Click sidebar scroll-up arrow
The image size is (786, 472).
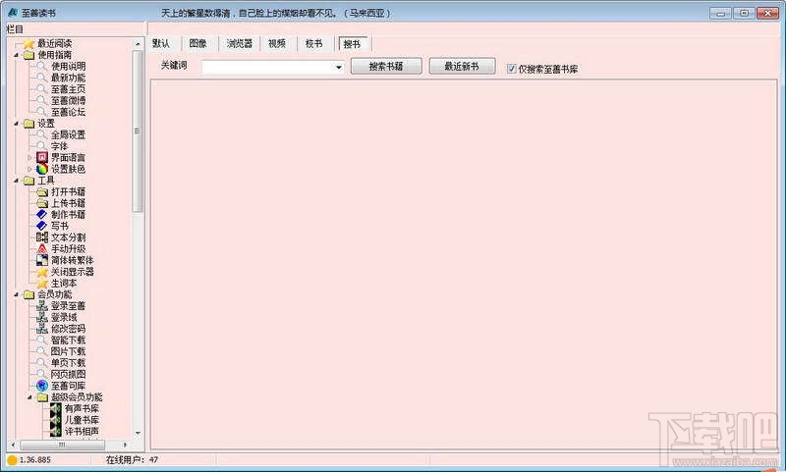point(138,44)
